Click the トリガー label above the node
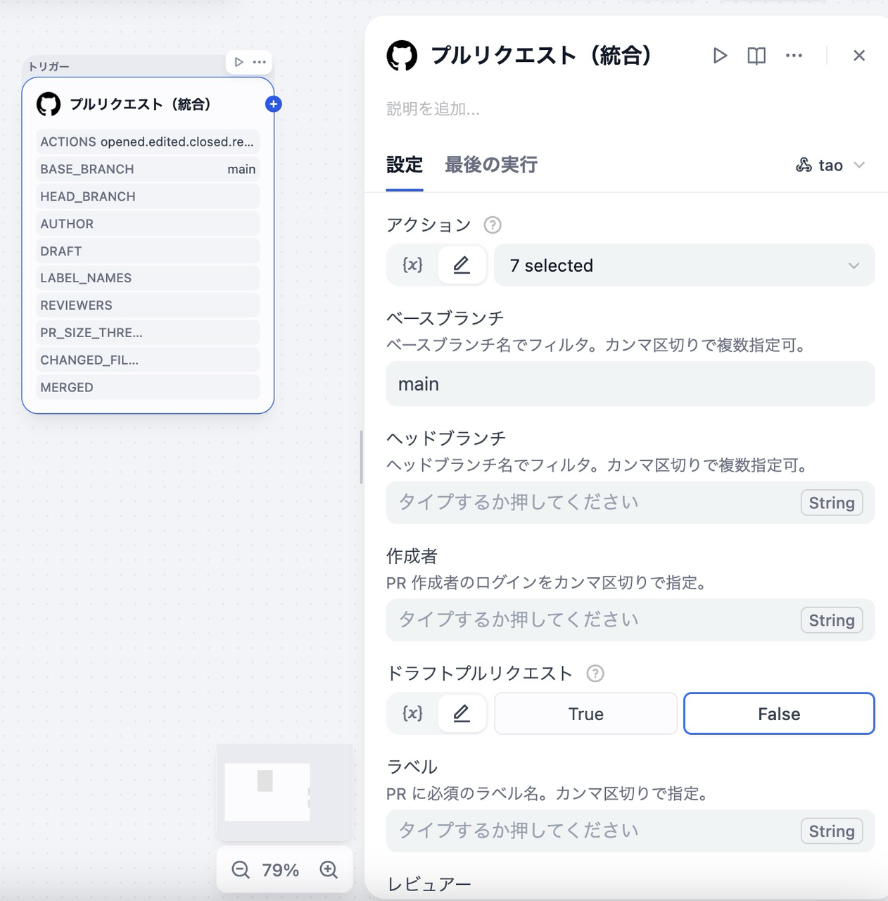The image size is (888, 901). [x=49, y=66]
